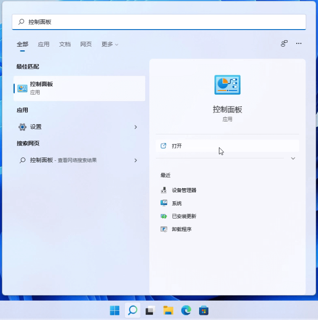Viewport: 318px width, 320px height.
Task: Open Task View from taskbar
Action: [x=150, y=311]
